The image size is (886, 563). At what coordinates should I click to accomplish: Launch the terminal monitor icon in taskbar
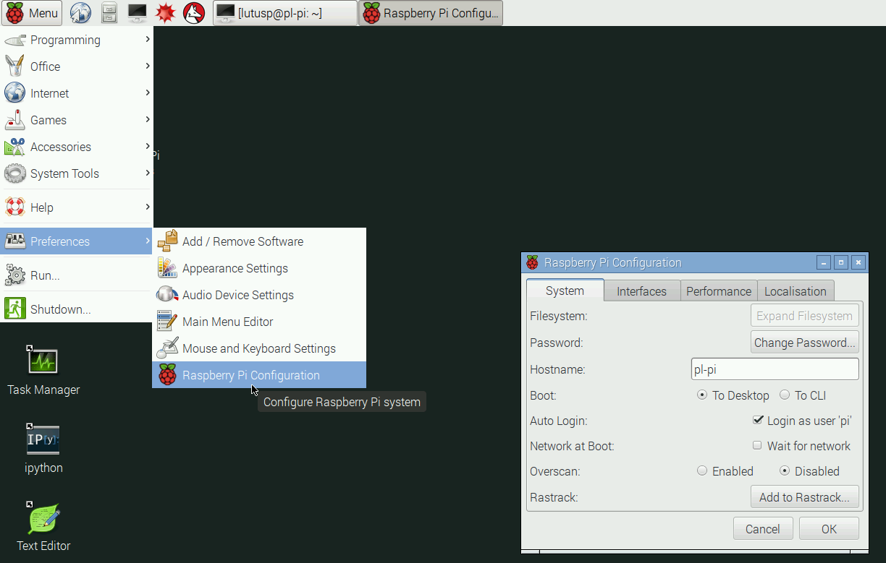138,13
